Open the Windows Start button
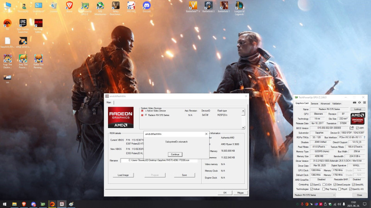 click(5, 204)
